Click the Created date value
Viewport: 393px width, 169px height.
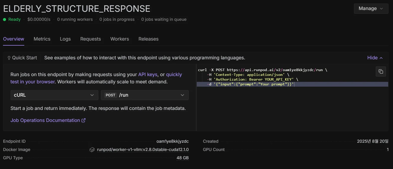pyautogui.click(x=373, y=141)
